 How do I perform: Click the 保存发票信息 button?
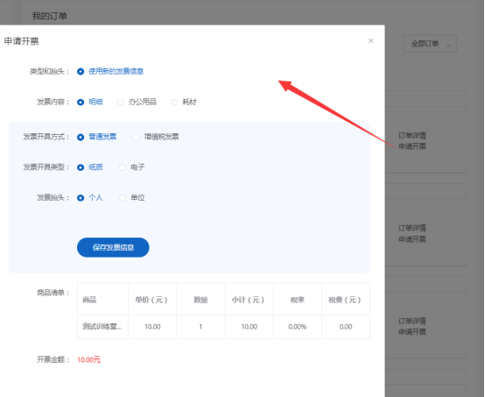pyautogui.click(x=113, y=247)
